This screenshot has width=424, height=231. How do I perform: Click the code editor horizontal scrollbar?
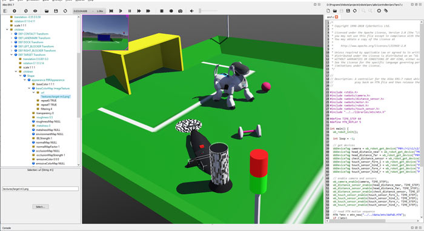358,221
